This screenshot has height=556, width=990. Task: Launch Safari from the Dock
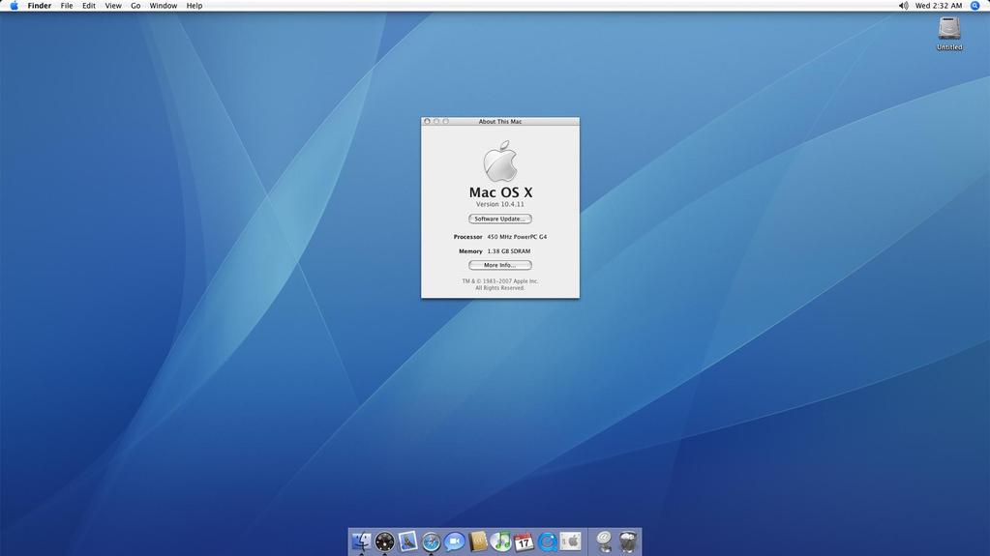[x=432, y=541]
